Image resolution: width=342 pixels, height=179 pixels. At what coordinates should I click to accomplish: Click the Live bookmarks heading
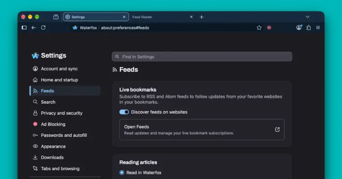tap(138, 90)
